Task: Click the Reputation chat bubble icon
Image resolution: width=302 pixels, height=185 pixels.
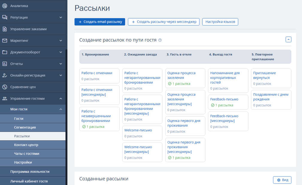Action: (x=5, y=17)
